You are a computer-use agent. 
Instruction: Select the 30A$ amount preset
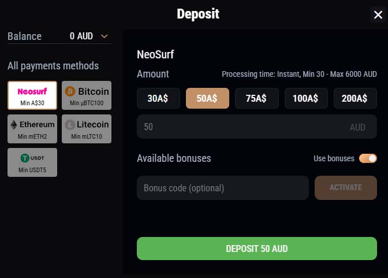pyautogui.click(x=158, y=98)
